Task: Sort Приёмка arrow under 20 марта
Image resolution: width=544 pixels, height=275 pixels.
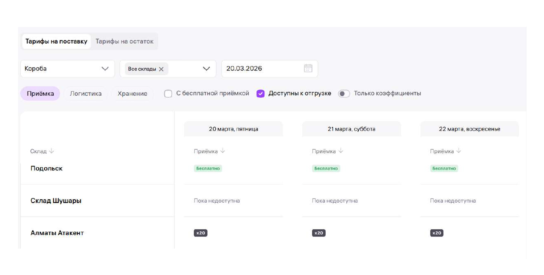Action: coord(223,151)
